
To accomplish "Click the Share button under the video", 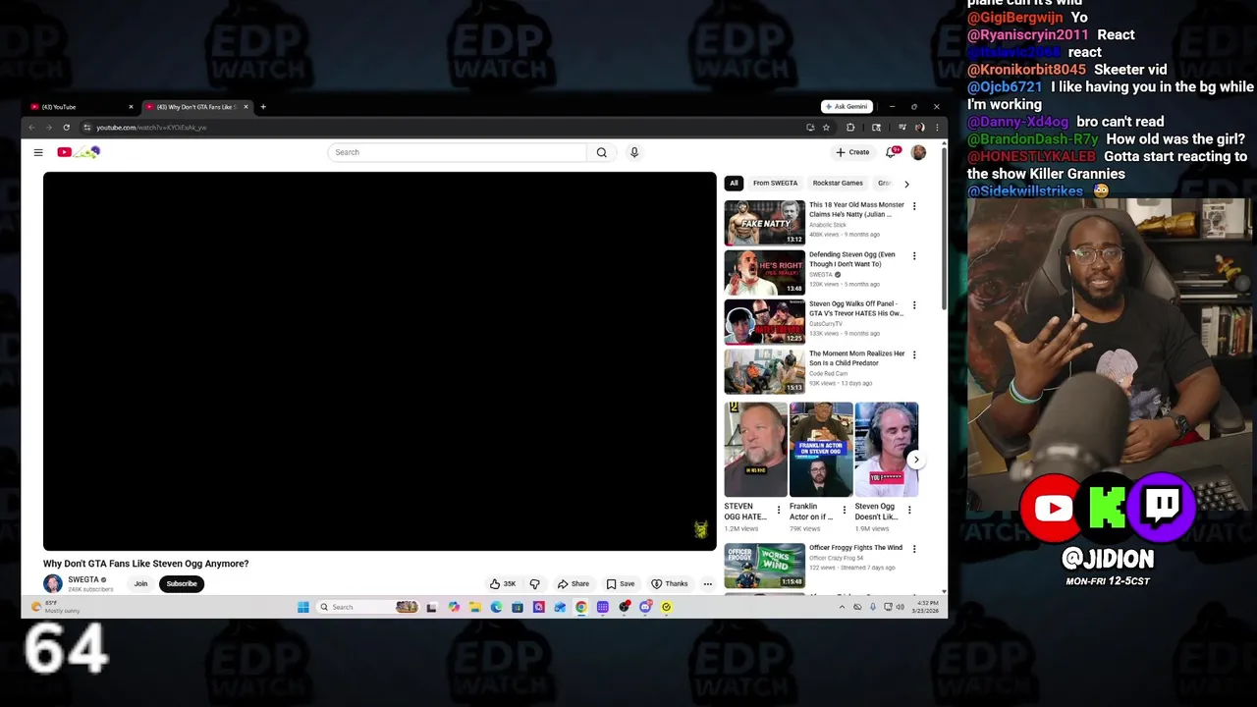I will coord(574,583).
